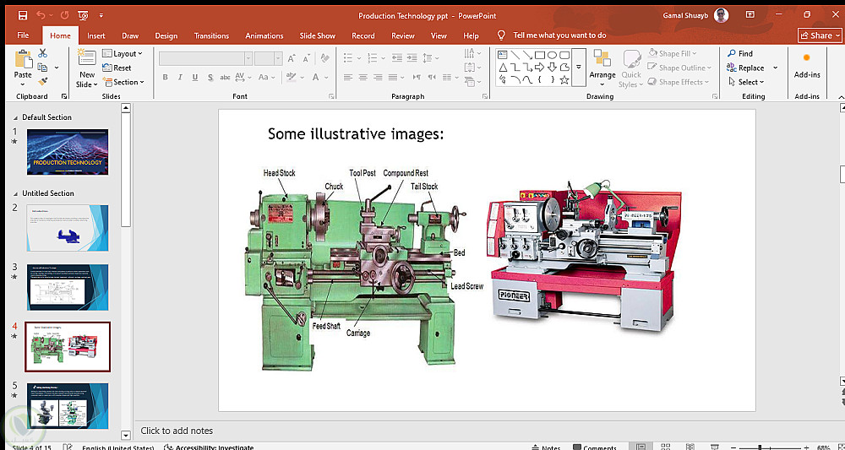This screenshot has width=845, height=450.
Task: Collapse the Untitled Section group
Action: (x=16, y=193)
